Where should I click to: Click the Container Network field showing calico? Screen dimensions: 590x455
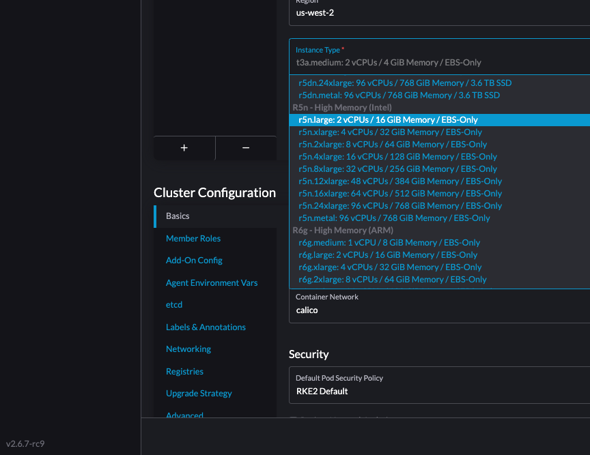tap(437, 310)
